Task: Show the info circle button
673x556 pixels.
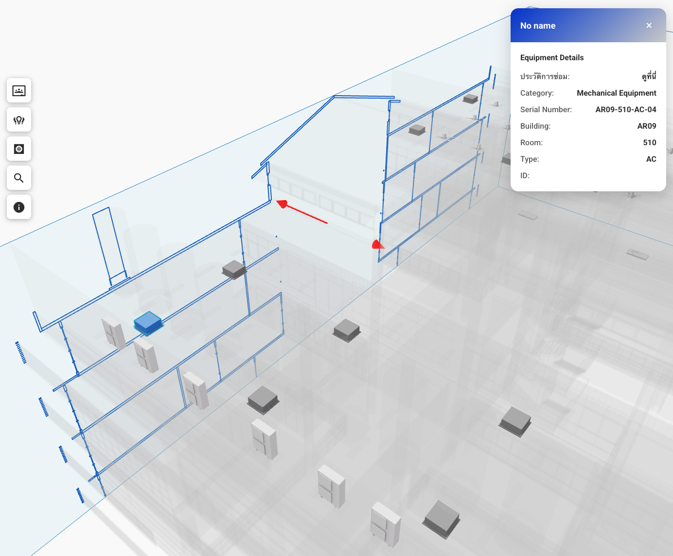Action: coord(19,207)
